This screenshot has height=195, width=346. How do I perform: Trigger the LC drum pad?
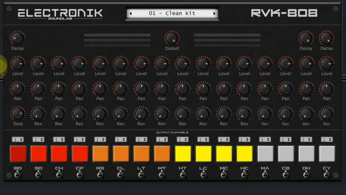coord(203,154)
